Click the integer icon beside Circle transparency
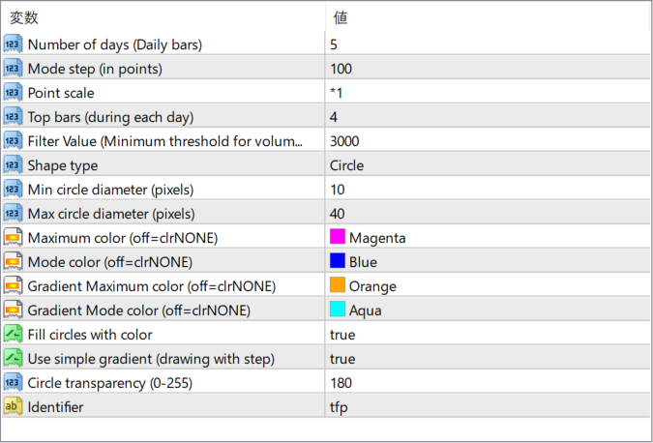This screenshot has height=443, width=653. pos(14,383)
